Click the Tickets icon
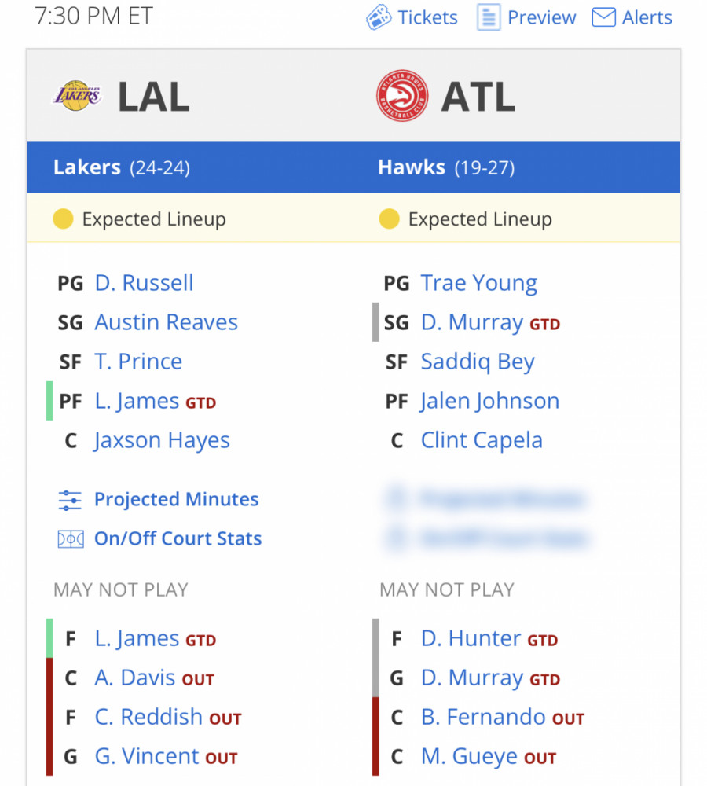Viewport: 707px width, 786px height. tap(379, 17)
